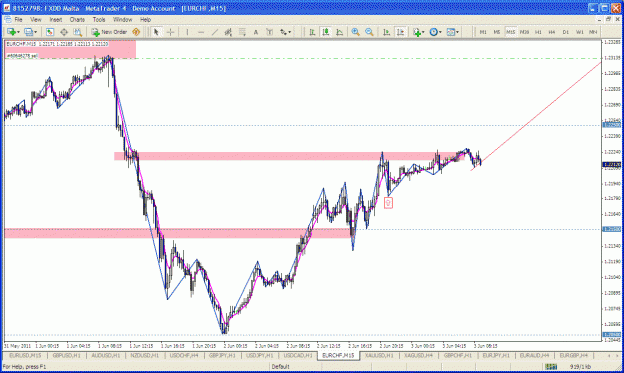Open the Insert menu
This screenshot has width=624, height=373.
point(56,20)
